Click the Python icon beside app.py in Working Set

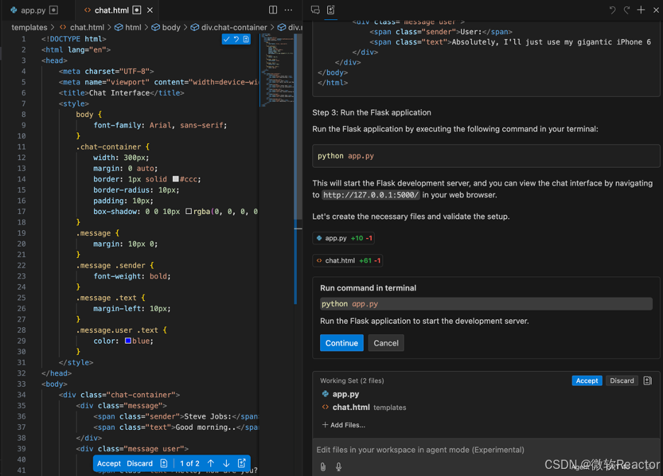click(x=325, y=394)
